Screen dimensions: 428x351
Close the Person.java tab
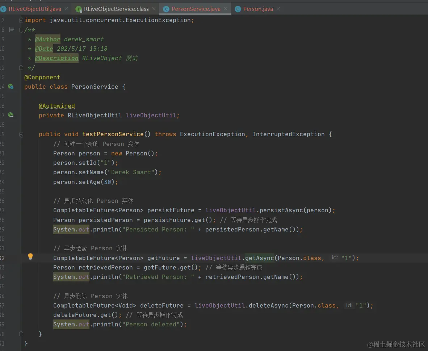tap(278, 9)
